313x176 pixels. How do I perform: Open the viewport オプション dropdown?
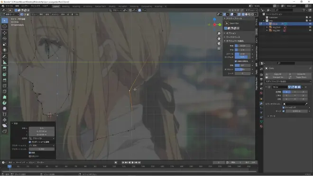[x=251, y=10]
